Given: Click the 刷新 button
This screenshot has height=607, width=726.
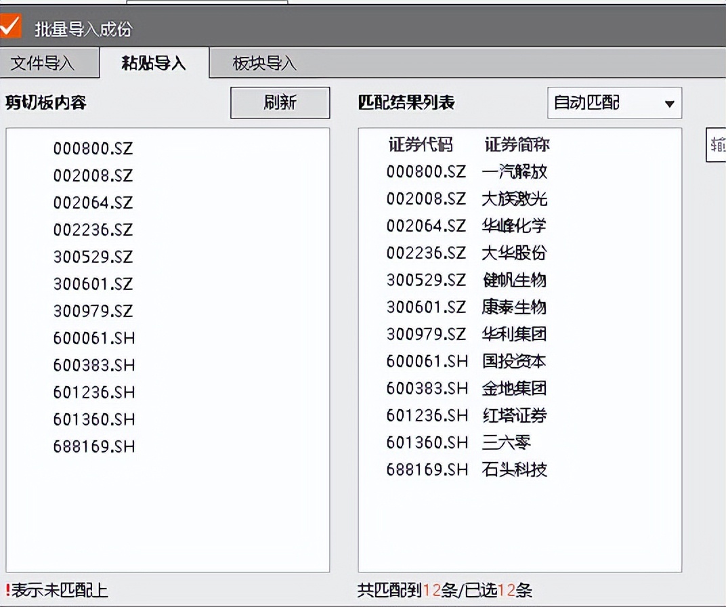Looking at the screenshot, I should (x=280, y=103).
